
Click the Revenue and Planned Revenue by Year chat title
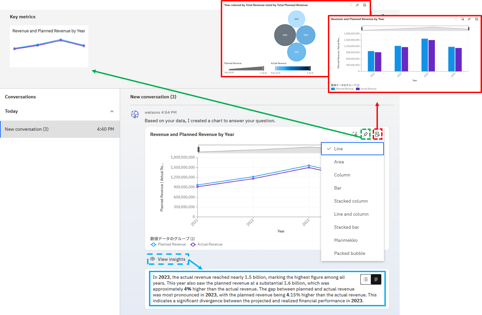pos(192,134)
